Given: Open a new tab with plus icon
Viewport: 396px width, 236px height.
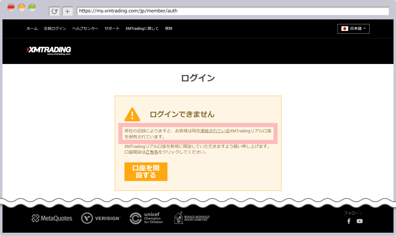Looking at the screenshot, I should (x=68, y=11).
